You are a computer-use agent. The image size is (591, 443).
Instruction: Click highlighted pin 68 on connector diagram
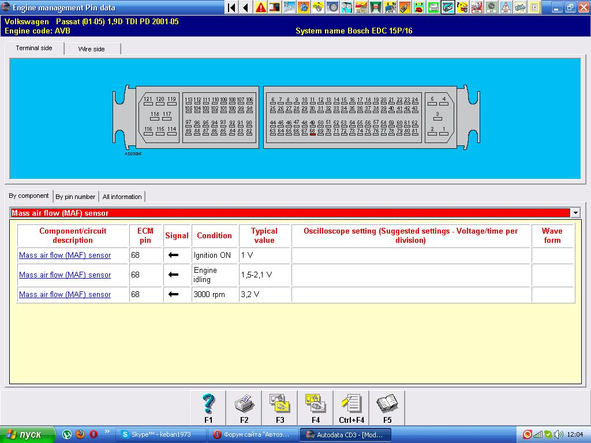312,132
